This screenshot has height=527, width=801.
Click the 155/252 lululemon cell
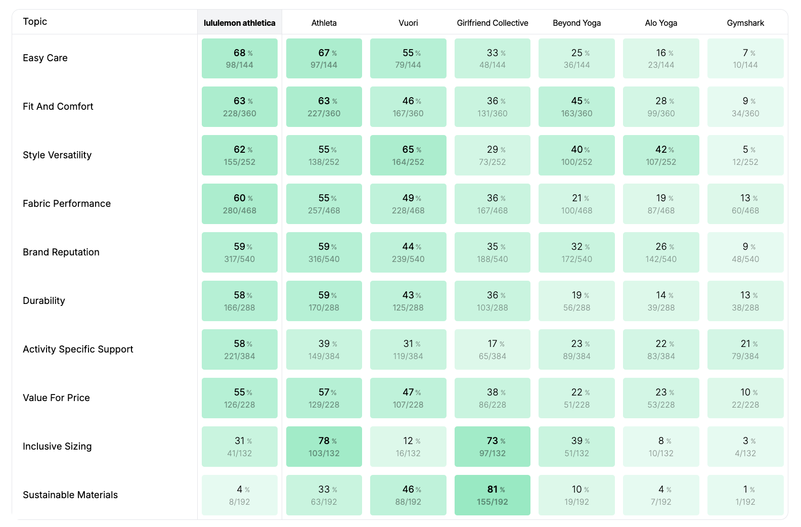[x=240, y=155]
